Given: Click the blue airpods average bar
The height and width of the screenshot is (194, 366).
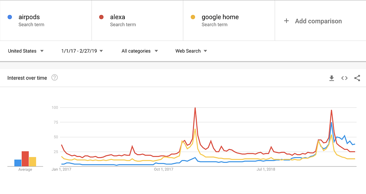Looking at the screenshot, I should 18,163.
